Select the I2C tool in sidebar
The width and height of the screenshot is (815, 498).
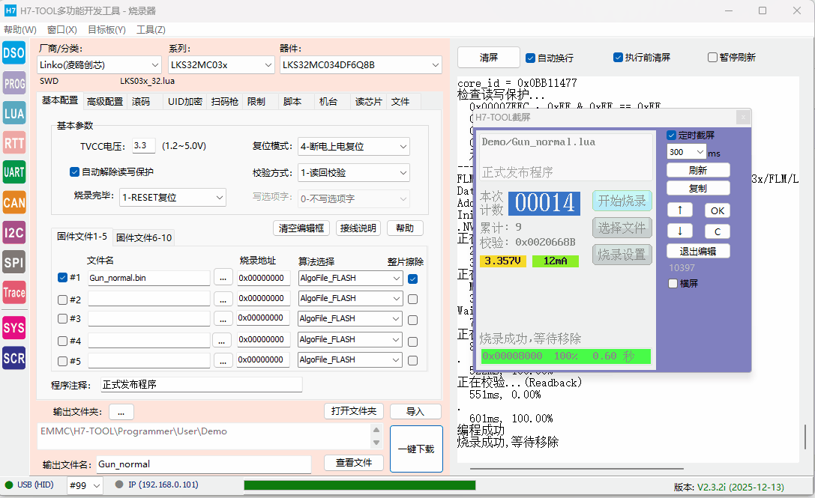[x=14, y=232]
